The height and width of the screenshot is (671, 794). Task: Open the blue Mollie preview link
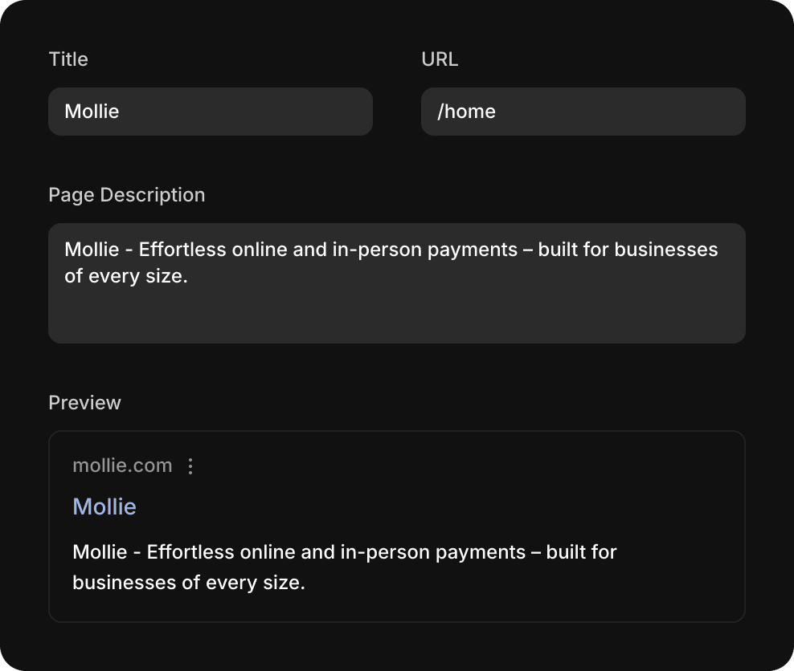tap(104, 506)
